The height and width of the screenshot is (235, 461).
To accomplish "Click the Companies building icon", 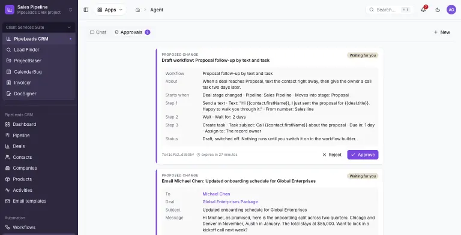I will click(x=7, y=168).
